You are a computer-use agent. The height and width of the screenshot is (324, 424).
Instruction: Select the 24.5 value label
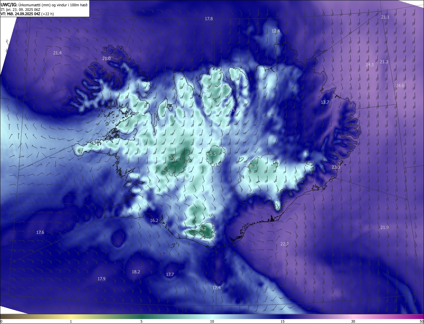pyautogui.click(x=370, y=65)
